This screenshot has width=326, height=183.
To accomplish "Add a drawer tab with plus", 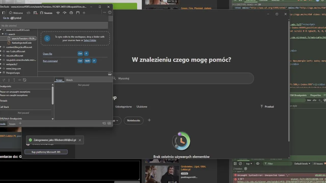I will click(20, 123).
